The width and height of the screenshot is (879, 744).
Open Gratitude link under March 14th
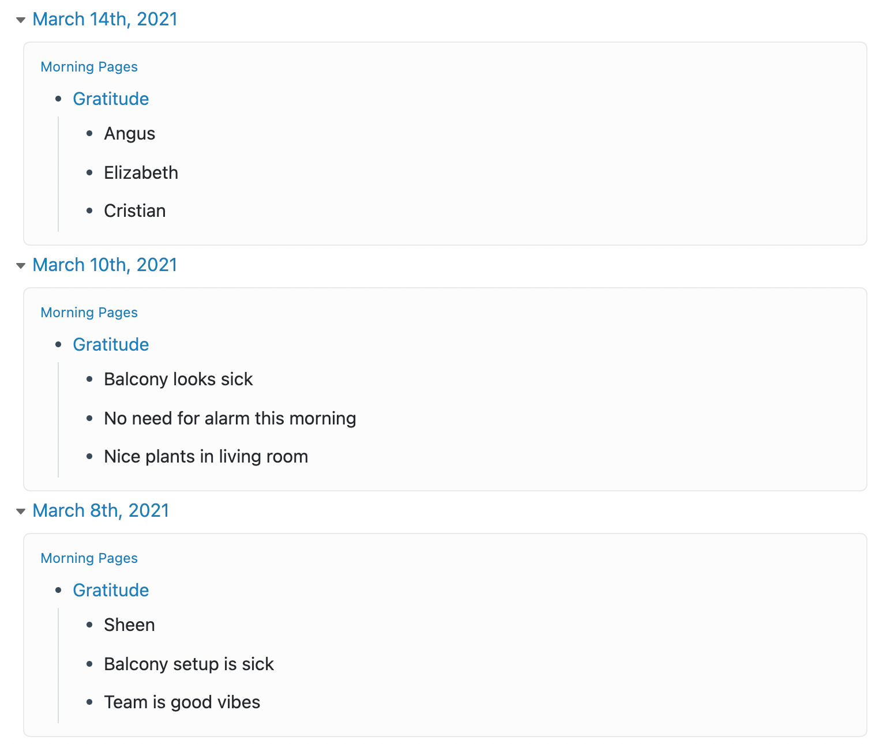111,99
